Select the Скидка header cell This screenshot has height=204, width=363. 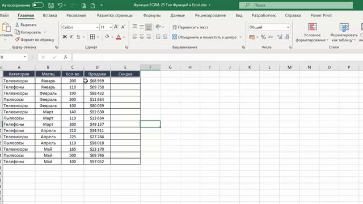pyautogui.click(x=125, y=74)
